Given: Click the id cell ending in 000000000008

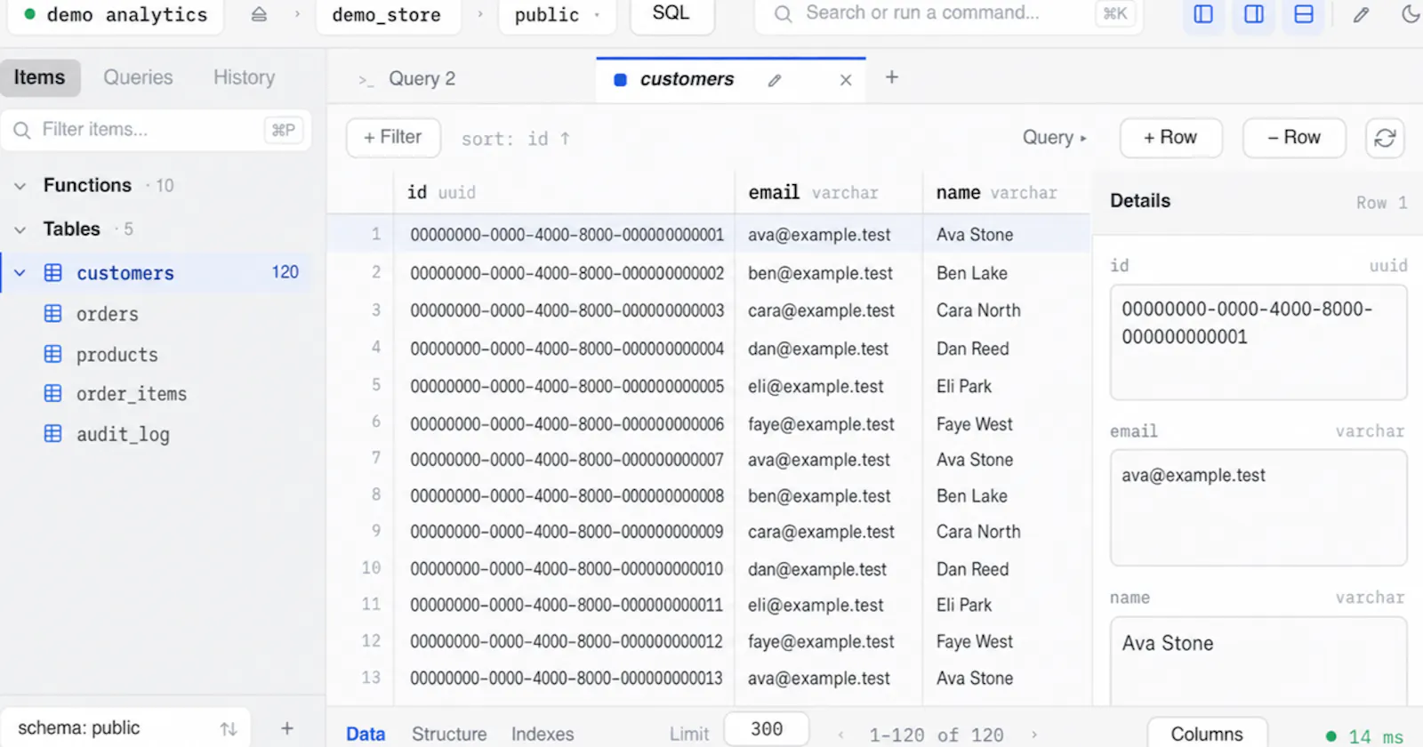Looking at the screenshot, I should (564, 495).
